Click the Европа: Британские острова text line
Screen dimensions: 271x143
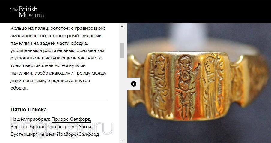pyautogui.click(x=52, y=127)
